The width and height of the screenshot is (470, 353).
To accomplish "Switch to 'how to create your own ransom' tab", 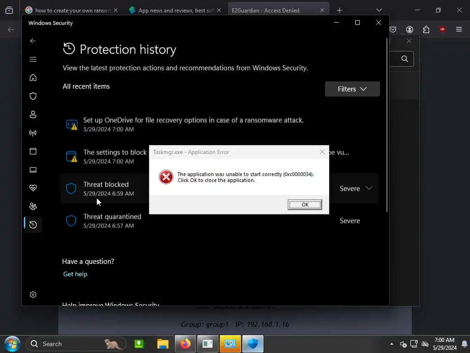I will click(72, 10).
